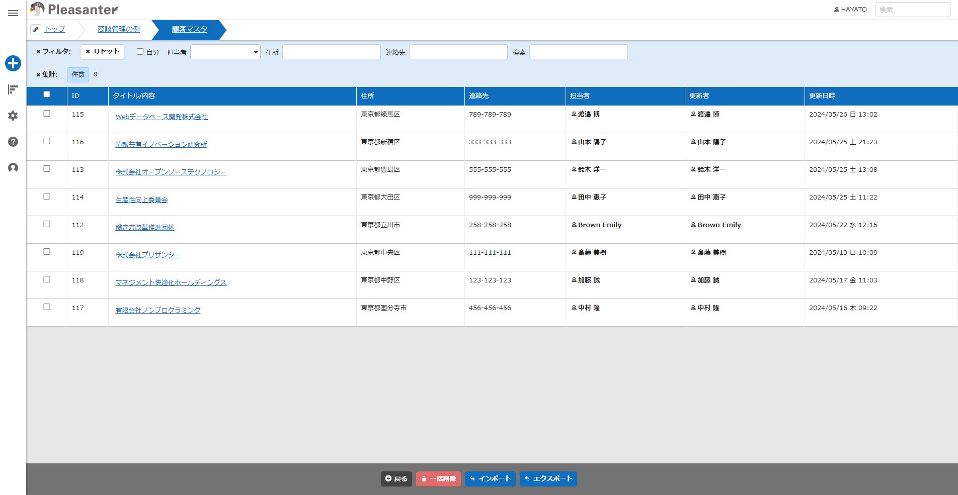Viewport: 958px width, 495px height.
Task: Click the wrench icon beside トップ
Action: [x=36, y=30]
